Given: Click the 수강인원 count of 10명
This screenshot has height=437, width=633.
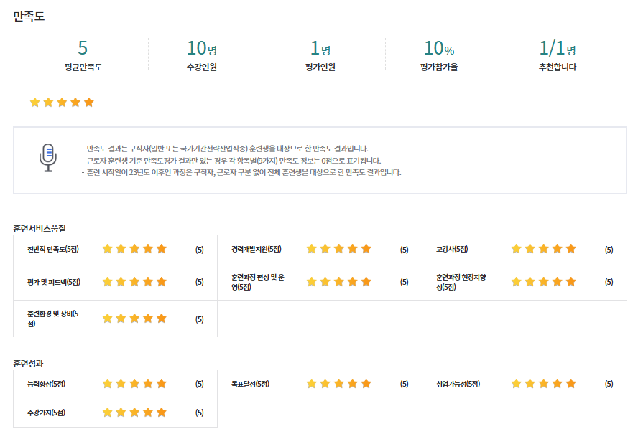Looking at the screenshot, I should pos(201,48).
